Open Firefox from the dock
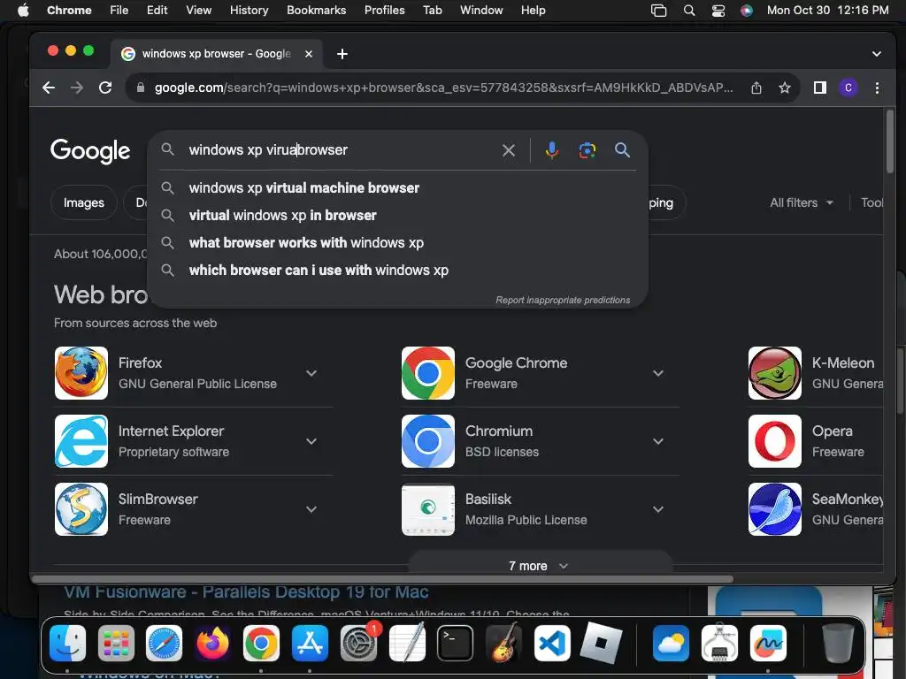Screen dimensions: 906x679 (212, 643)
